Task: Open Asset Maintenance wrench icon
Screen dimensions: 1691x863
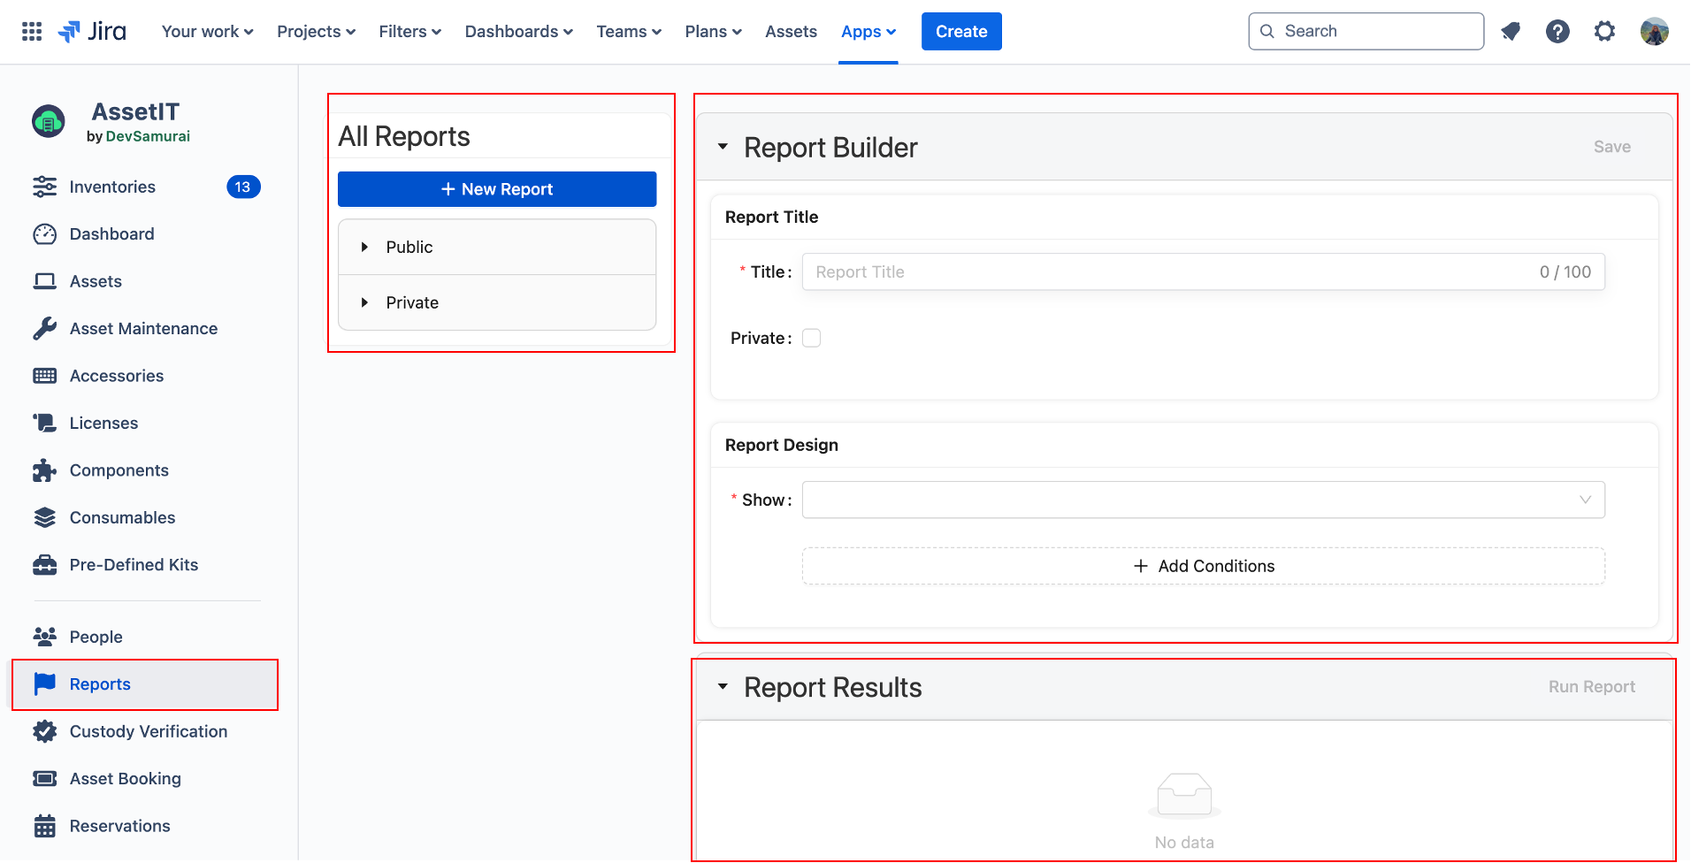Action: [x=44, y=329]
